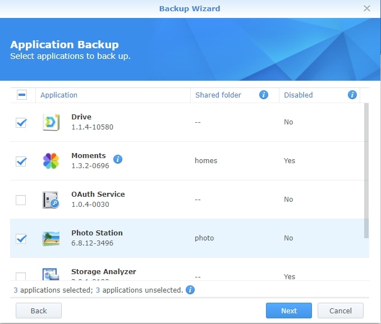This screenshot has width=381, height=324.
Task: Go back with the Back button
Action: [x=39, y=311]
